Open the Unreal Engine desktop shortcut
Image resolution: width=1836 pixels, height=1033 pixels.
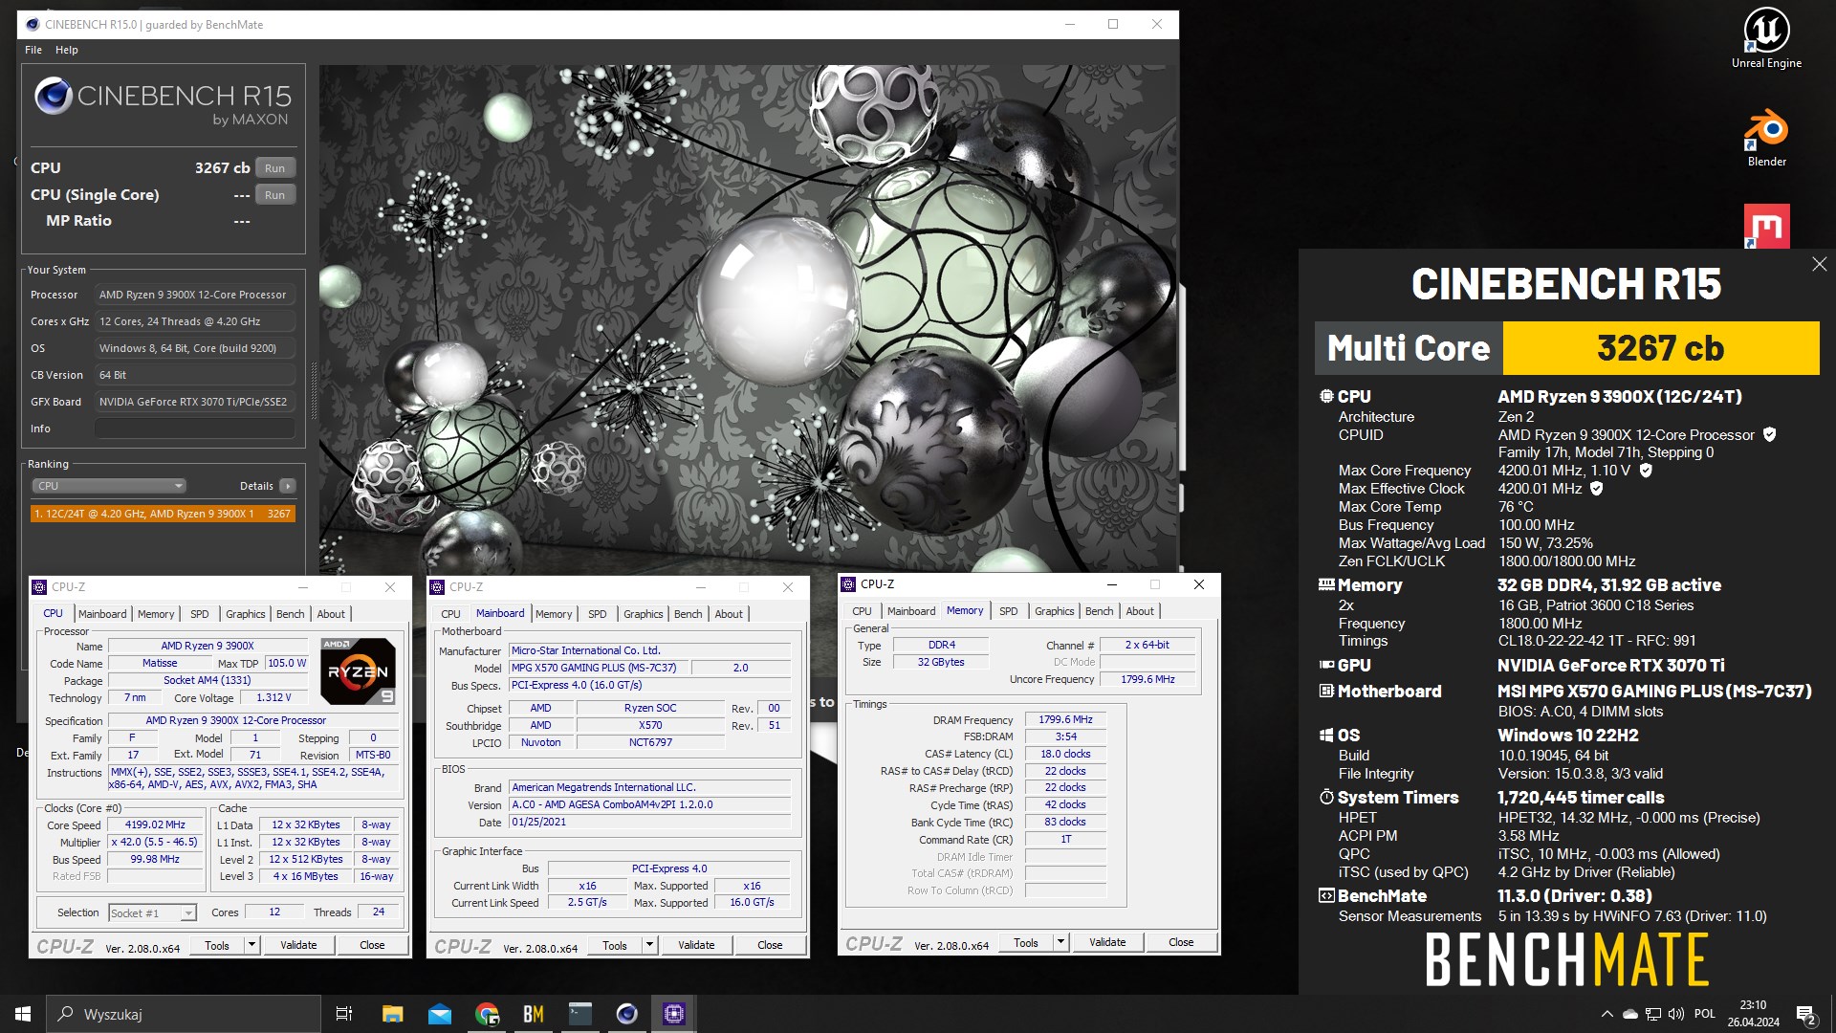(x=1766, y=38)
